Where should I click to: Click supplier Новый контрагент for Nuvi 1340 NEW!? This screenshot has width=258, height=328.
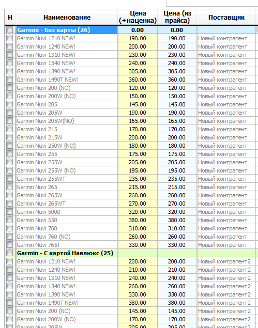(x=226, y=63)
